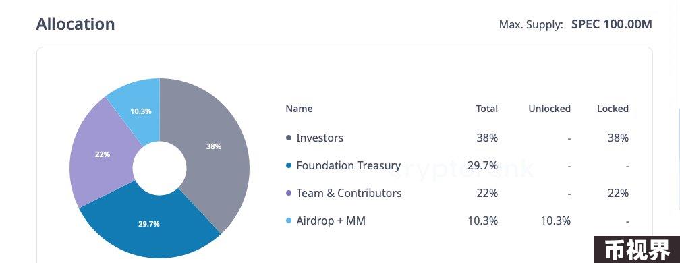Click the Airdrop + MM unlocked 10.3% value

556,221
